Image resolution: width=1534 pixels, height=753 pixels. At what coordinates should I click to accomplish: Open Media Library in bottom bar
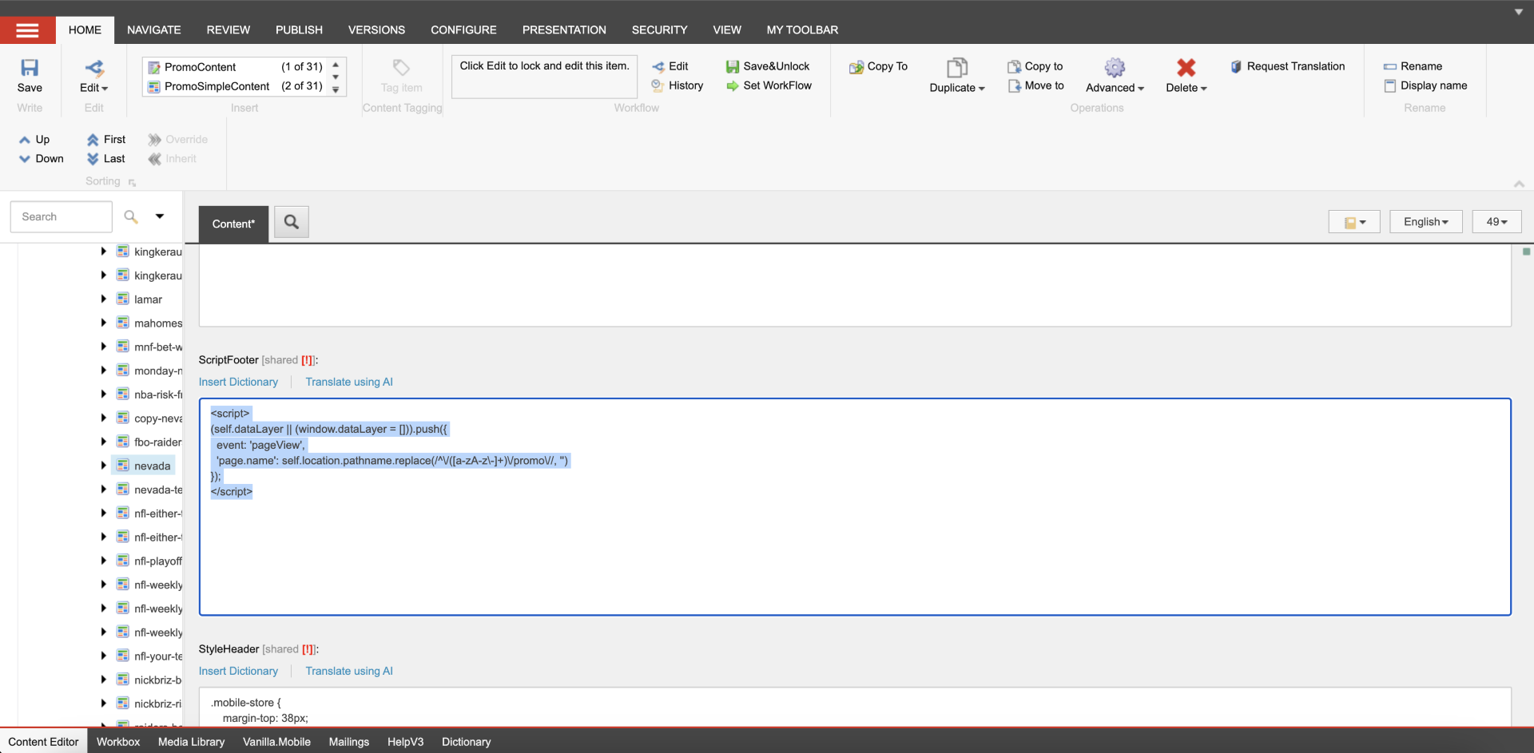point(191,742)
